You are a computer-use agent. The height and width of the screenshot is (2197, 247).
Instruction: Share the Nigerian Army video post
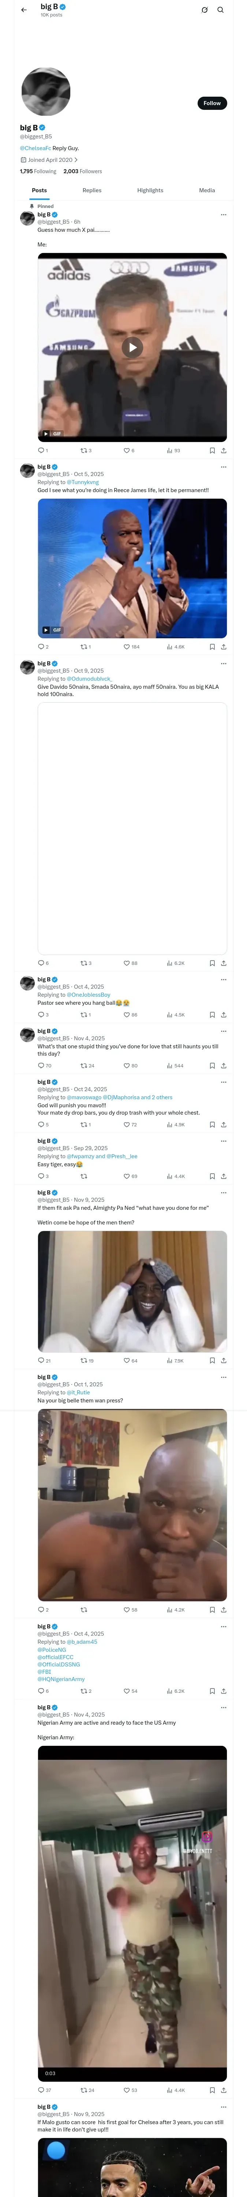click(x=223, y=2090)
